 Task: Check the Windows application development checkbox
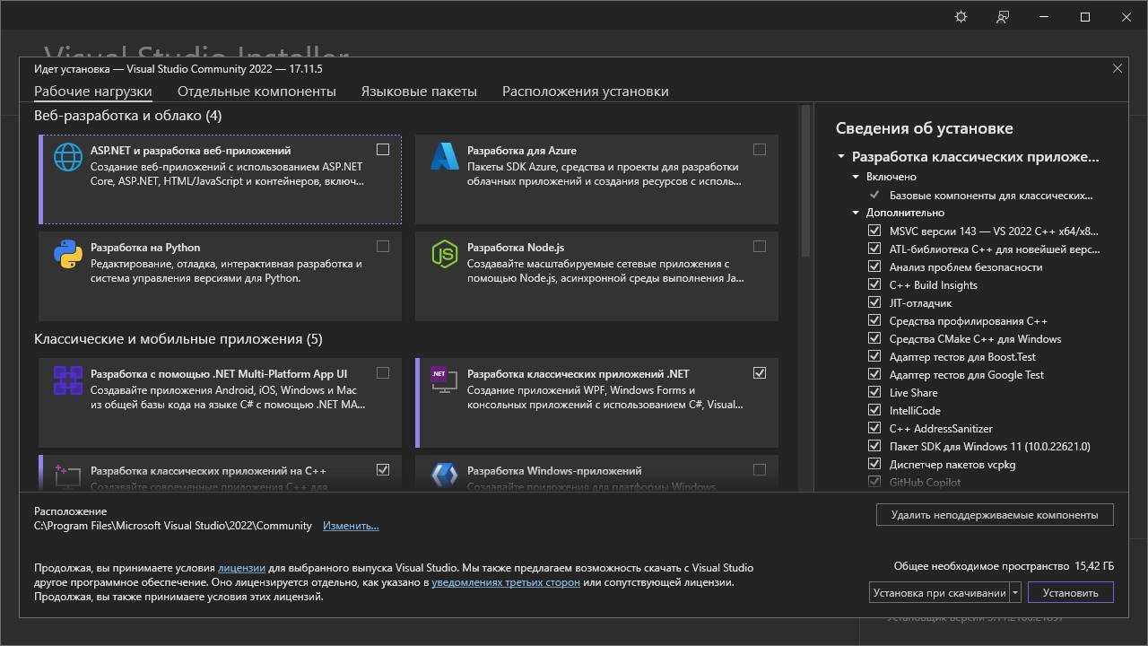click(x=760, y=469)
